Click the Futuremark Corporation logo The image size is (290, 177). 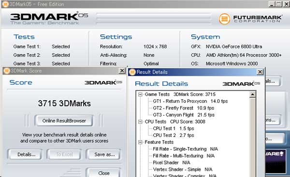(x=250, y=19)
